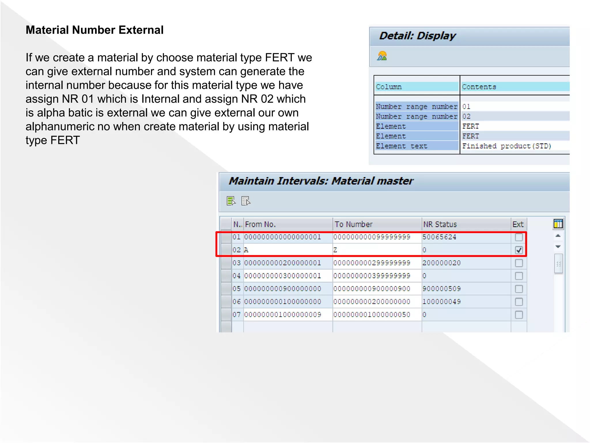Click Number range number value 02

466,117
